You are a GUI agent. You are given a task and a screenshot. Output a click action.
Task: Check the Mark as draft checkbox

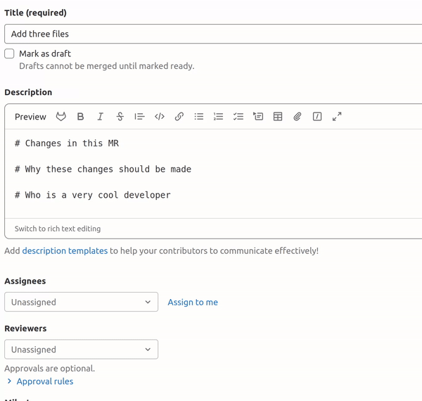tap(9, 53)
